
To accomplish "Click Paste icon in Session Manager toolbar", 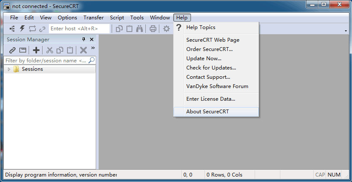I will coord(70,50).
